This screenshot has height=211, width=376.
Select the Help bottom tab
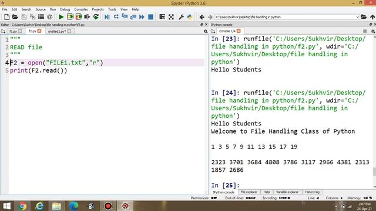click(x=267, y=192)
